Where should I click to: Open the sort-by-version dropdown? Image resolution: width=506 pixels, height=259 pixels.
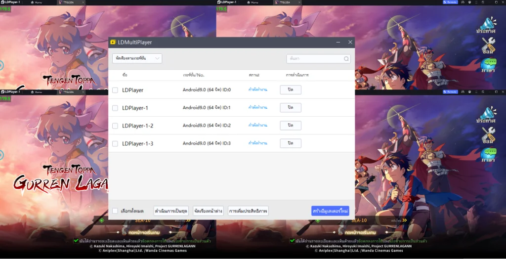137,58
